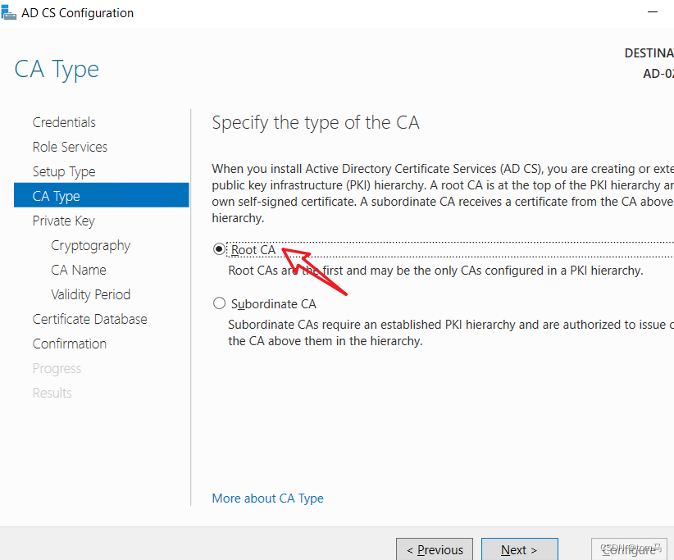Click the 'Specify the type of the CA' heading
The width and height of the screenshot is (674, 560).
[x=316, y=123]
